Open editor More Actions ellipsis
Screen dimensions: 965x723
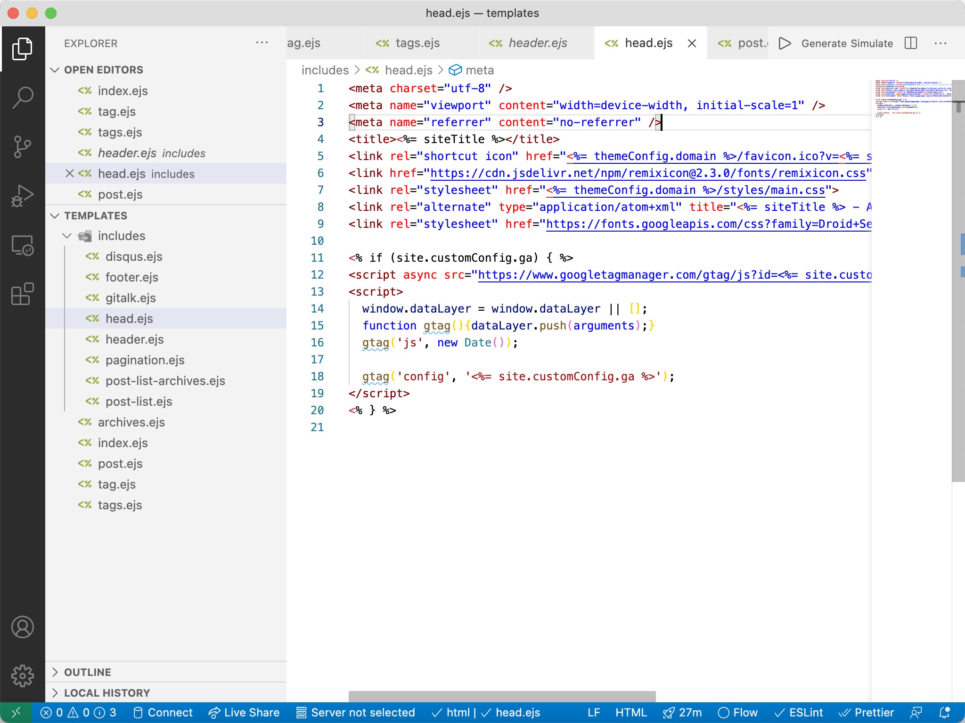point(940,43)
